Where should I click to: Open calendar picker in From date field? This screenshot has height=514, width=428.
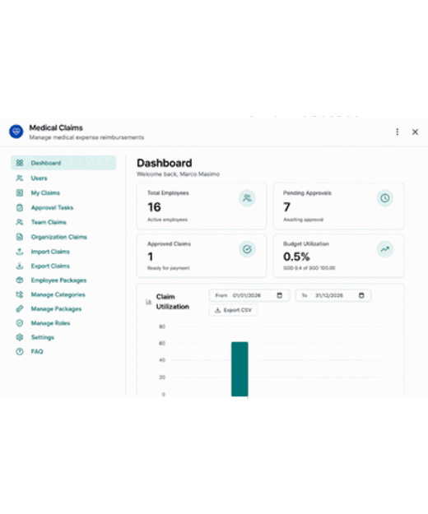279,295
